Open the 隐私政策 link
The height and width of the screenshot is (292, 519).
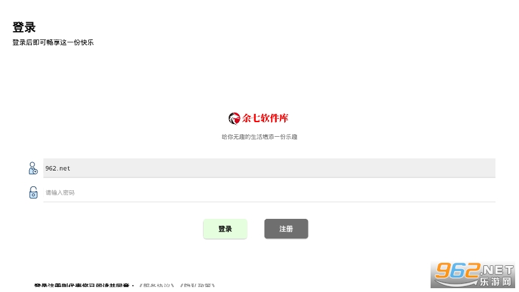click(x=198, y=286)
